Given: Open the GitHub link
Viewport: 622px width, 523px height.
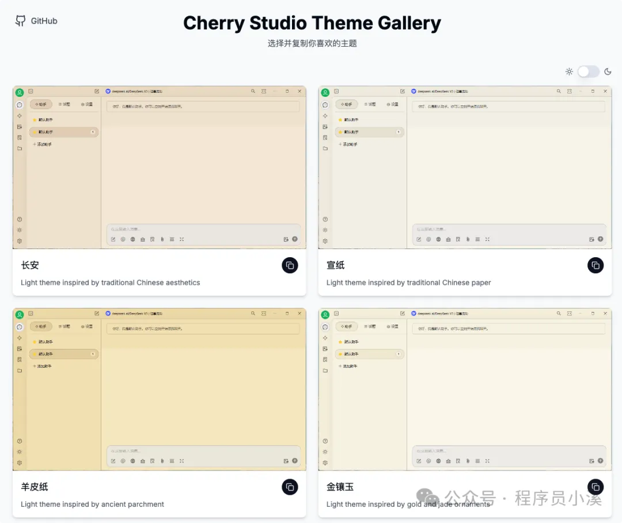Looking at the screenshot, I should pos(36,21).
